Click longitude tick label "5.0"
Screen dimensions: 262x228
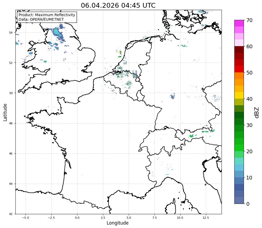point(129,218)
